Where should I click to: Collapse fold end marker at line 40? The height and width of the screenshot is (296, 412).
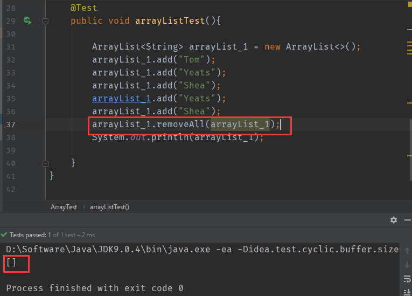pos(45,163)
